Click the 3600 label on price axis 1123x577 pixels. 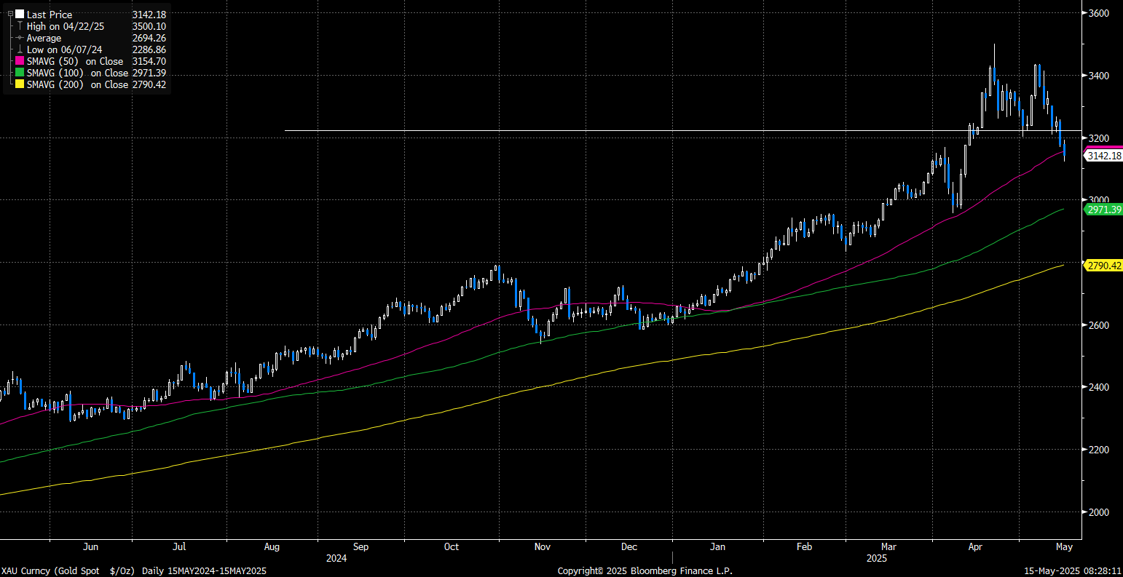point(1098,13)
